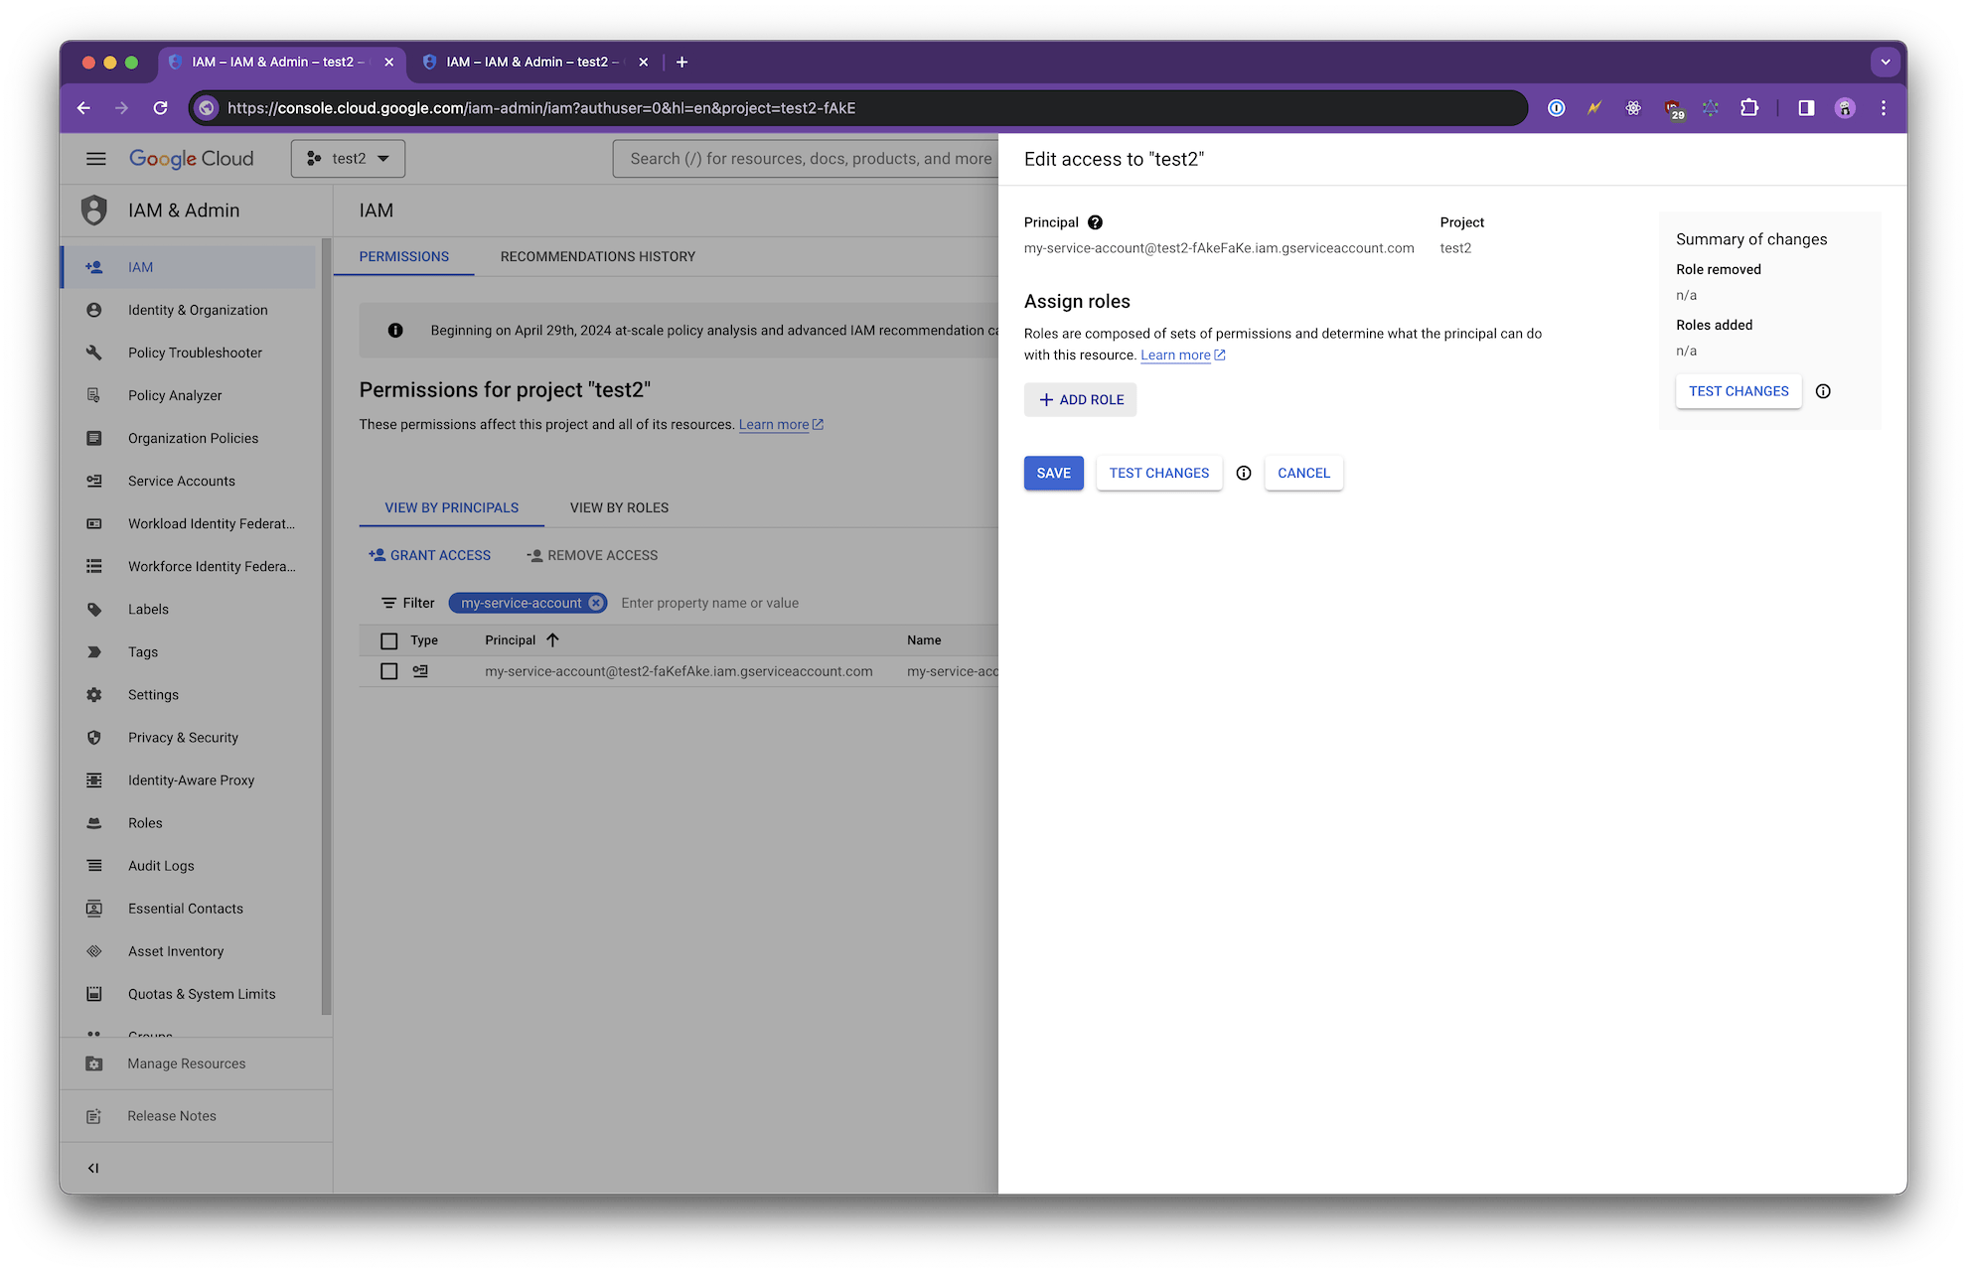Viewport: 1967px width, 1273px height.
Task: Open the Roles page in IAM sidebar
Action: coord(145,822)
